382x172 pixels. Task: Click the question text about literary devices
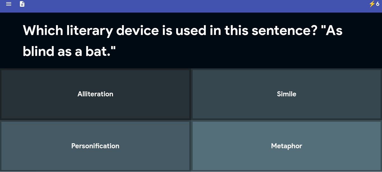[182, 40]
